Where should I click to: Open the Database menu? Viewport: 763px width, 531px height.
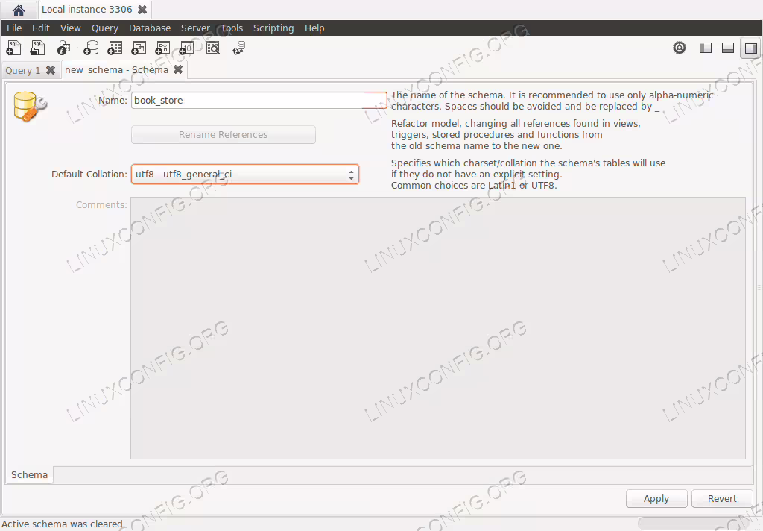point(150,28)
